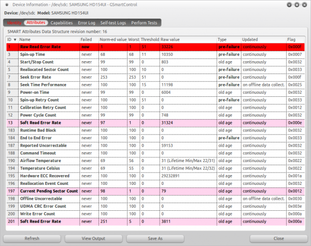Select Soft Read Error Rate row ID 201
This screenshot has width=311, height=246.
(x=155, y=222)
